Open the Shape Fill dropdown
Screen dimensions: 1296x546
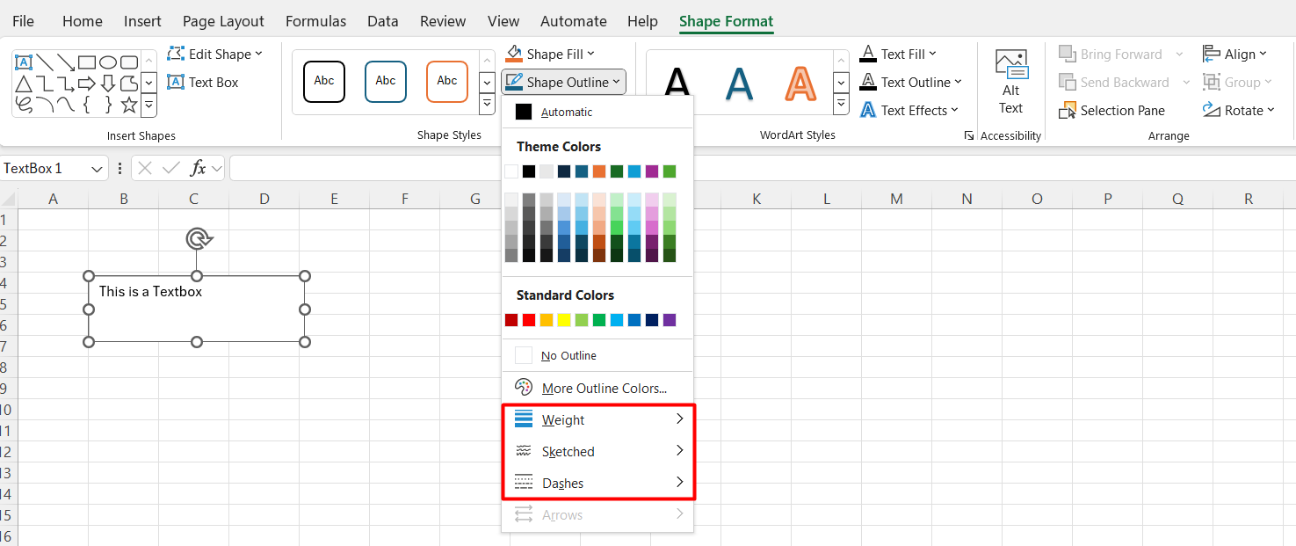coord(550,54)
